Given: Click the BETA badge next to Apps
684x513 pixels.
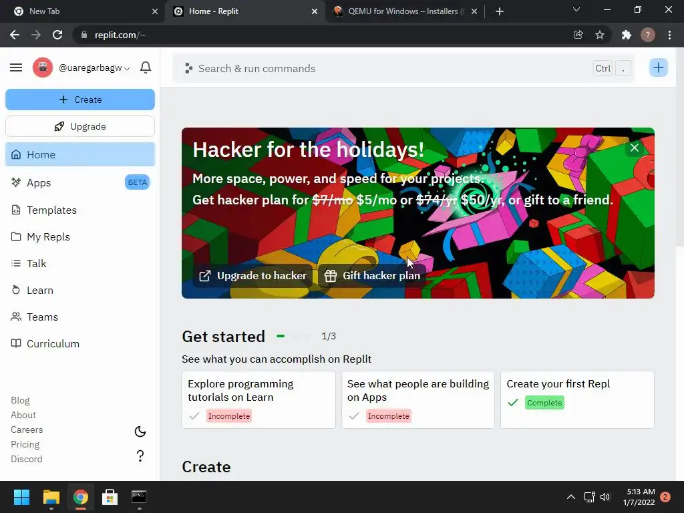Looking at the screenshot, I should point(138,182).
